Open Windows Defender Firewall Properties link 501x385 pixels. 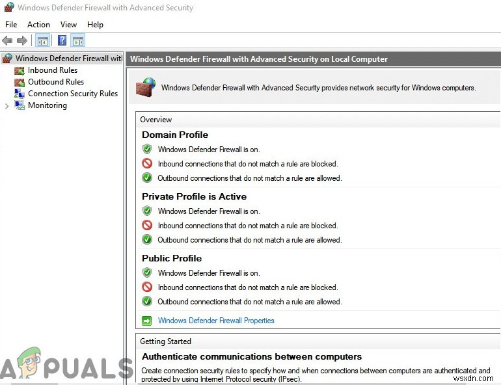point(216,321)
